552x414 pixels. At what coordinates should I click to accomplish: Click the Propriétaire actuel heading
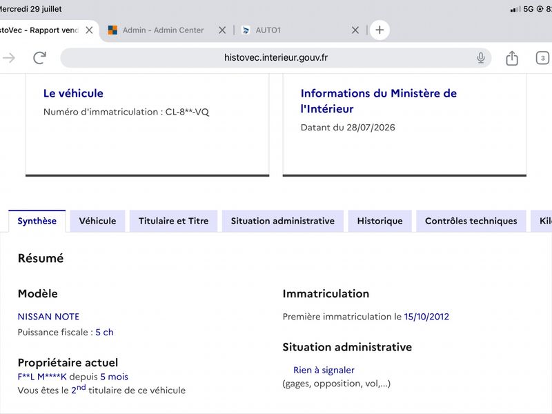click(x=68, y=363)
